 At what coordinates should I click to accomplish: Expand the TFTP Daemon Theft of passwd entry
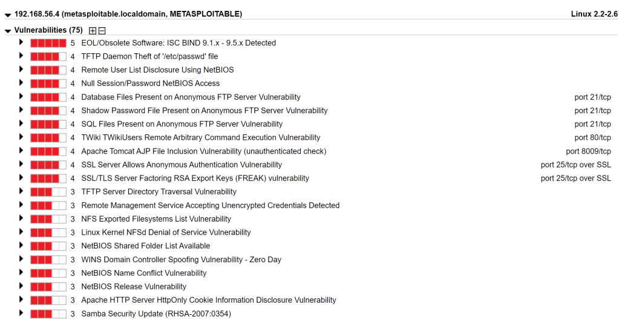click(x=21, y=56)
